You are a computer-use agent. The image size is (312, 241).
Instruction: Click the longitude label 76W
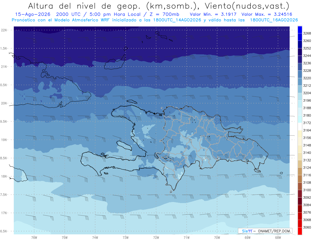(34, 237)
